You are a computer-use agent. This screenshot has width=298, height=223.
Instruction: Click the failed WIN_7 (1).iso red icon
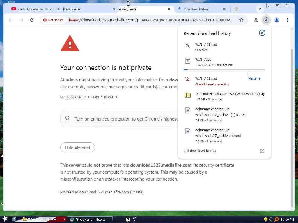(188, 79)
